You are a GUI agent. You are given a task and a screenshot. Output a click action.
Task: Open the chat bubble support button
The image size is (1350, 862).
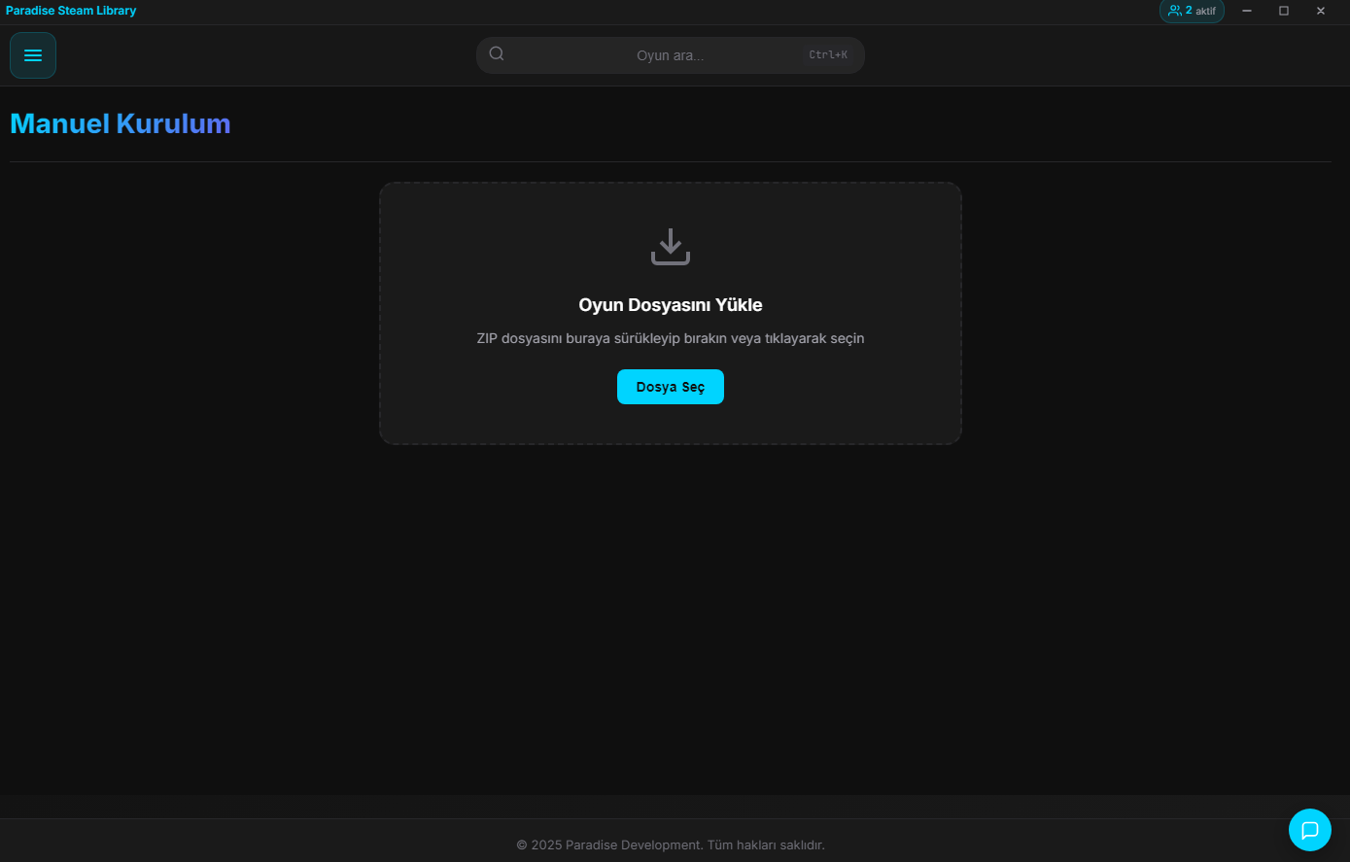1309,830
